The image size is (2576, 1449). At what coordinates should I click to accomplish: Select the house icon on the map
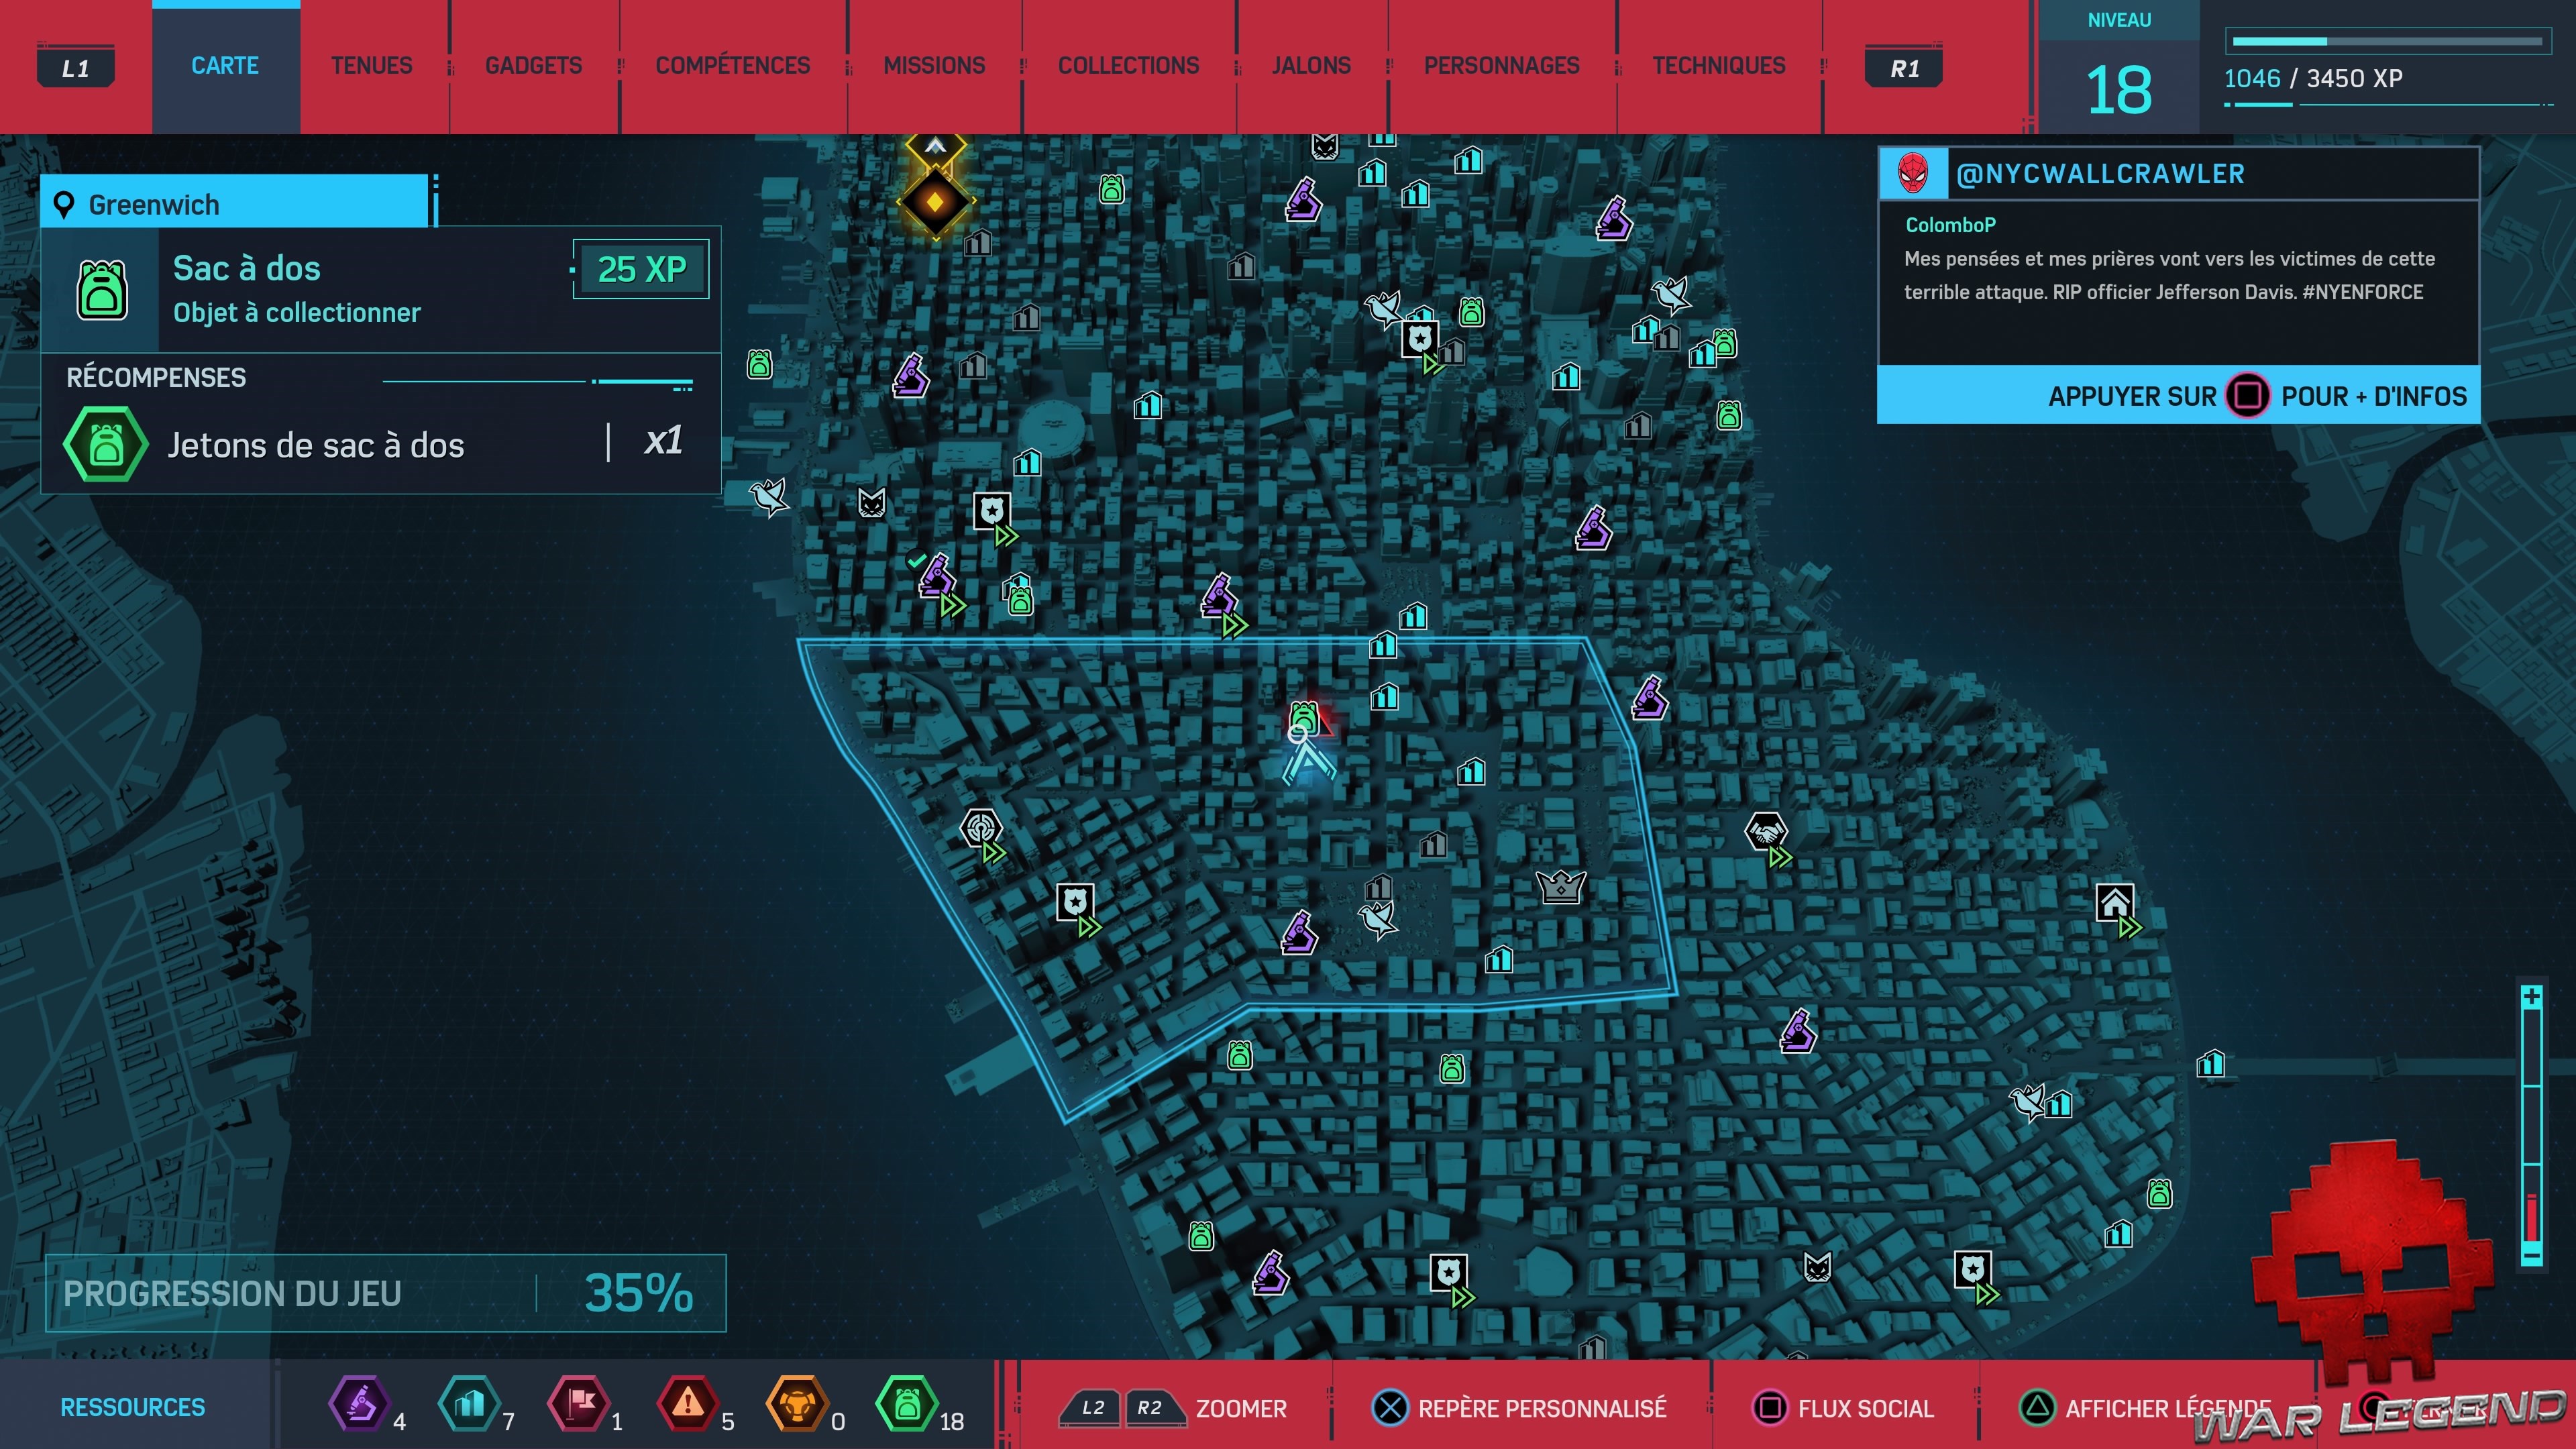click(x=2114, y=903)
